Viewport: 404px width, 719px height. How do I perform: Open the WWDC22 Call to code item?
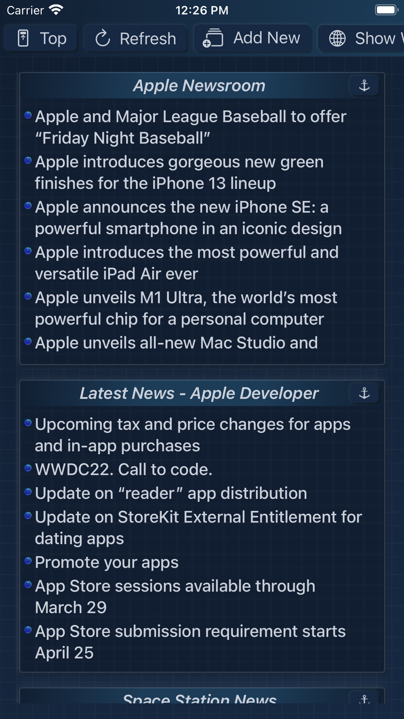124,469
